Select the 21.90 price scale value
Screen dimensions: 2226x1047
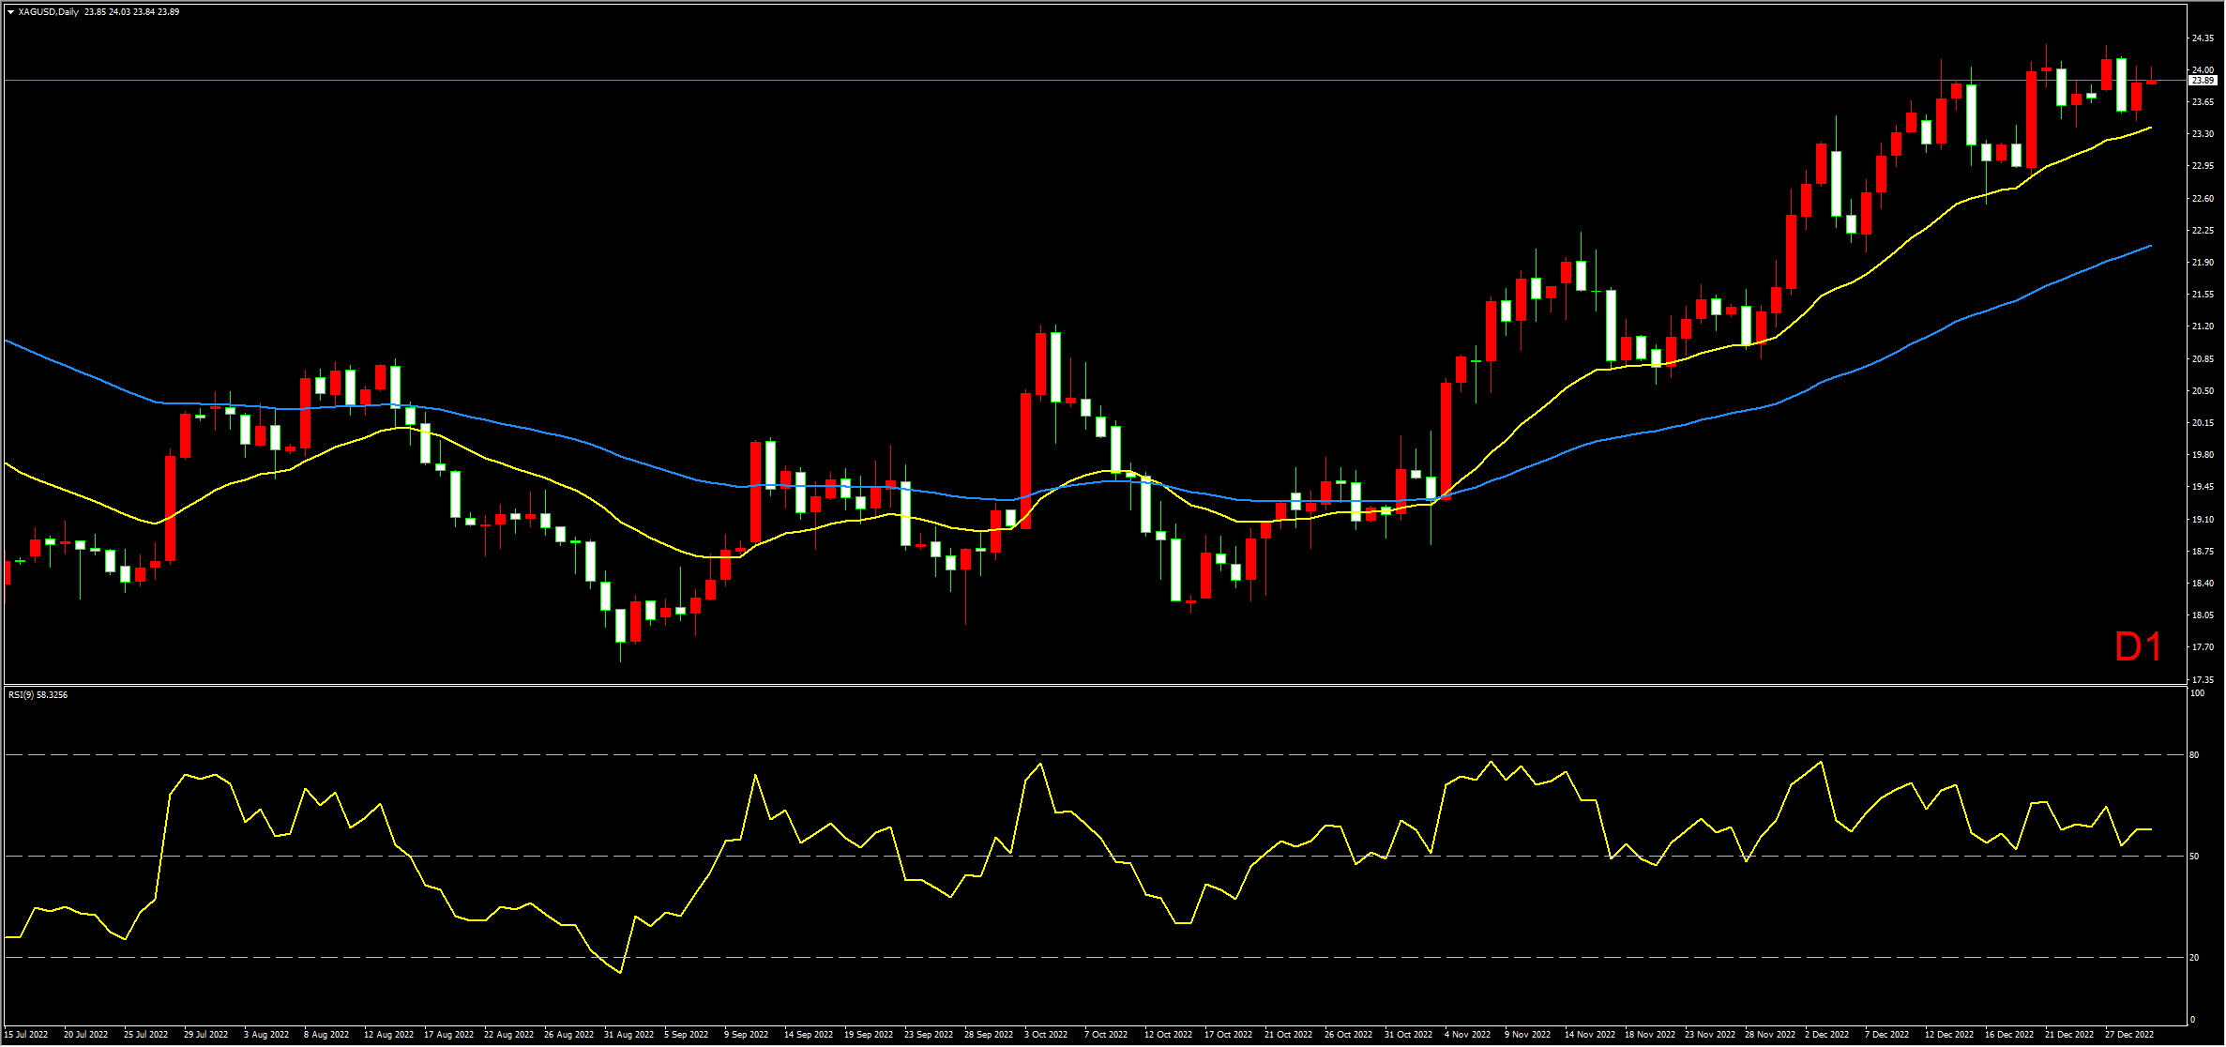2202,263
